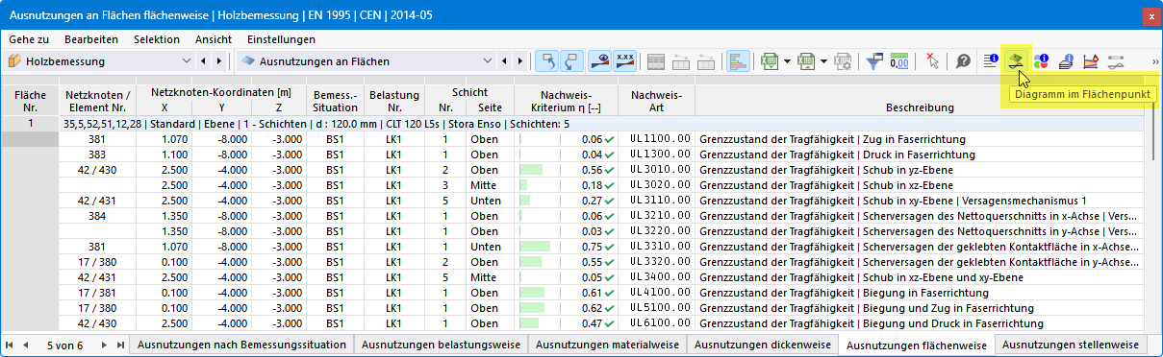Click the Holzbemessung wood block icon

(x=14, y=61)
